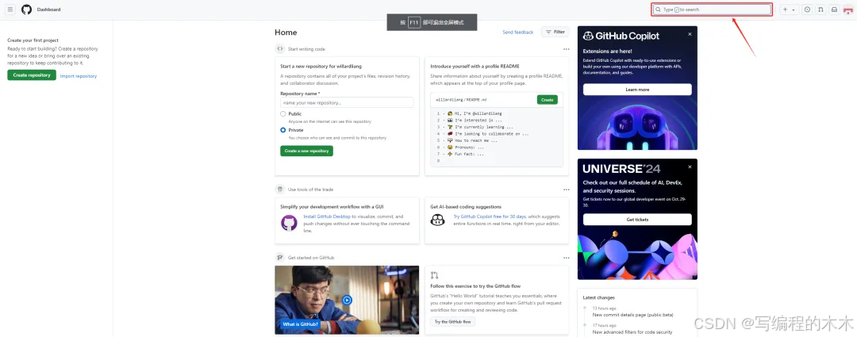857x337 pixels.
Task: Click the mortarboard icon beside 'Get started on GitHub'
Action: (280, 257)
